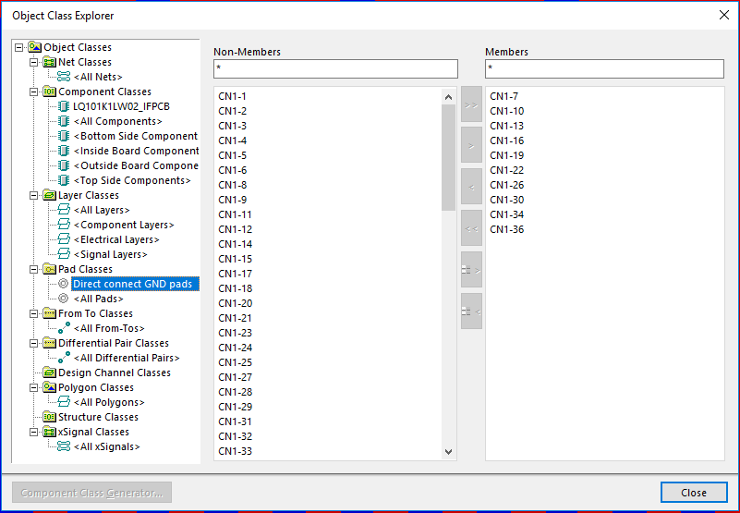The height and width of the screenshot is (513, 740).
Task: Select CN1-25 in the Non-Members list
Action: 235,362
